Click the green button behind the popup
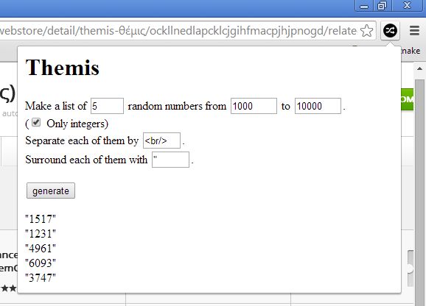 pyautogui.click(x=407, y=99)
